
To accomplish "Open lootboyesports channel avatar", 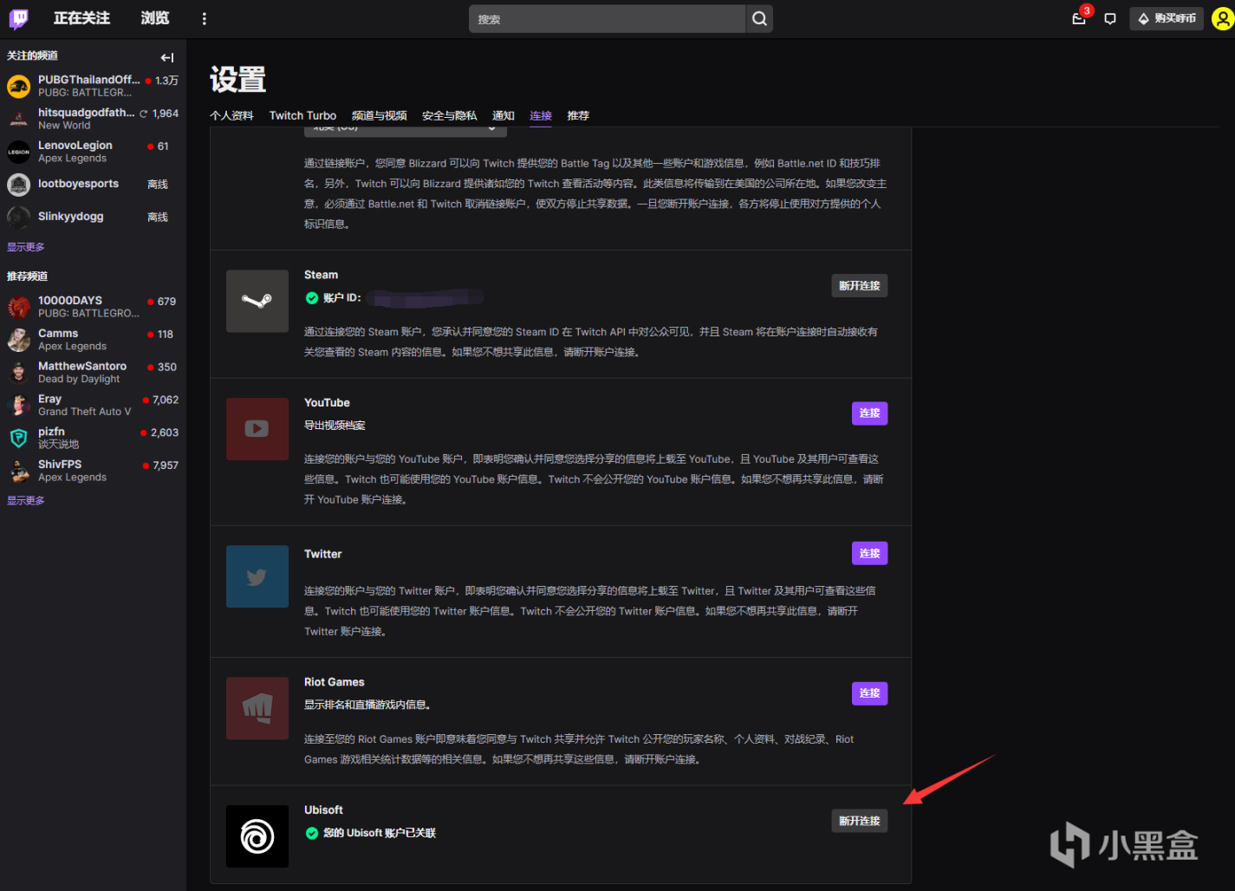I will click(x=19, y=185).
